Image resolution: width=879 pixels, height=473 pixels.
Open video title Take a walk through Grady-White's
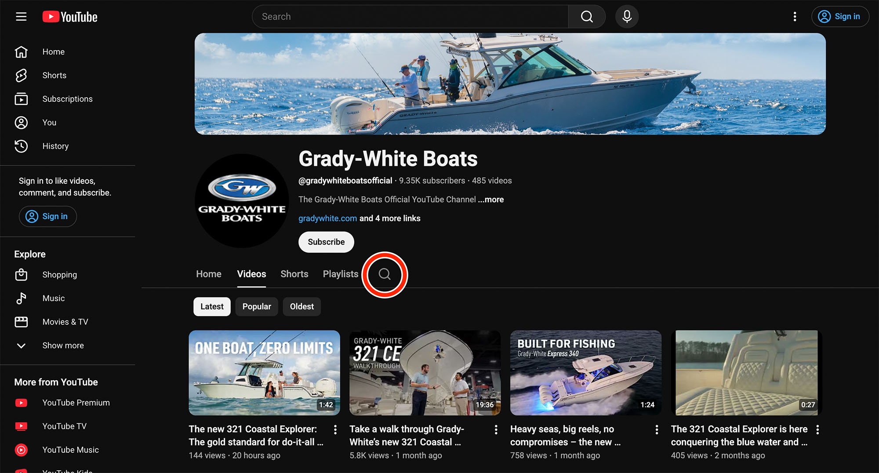407,436
